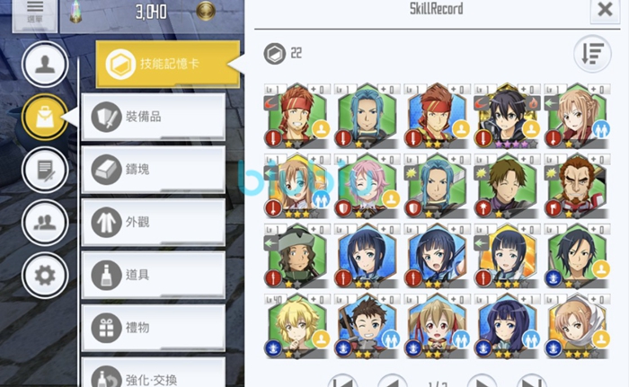The width and height of the screenshot is (629, 387).
Task: Click the gold coin currency icon
Action: [206, 12]
